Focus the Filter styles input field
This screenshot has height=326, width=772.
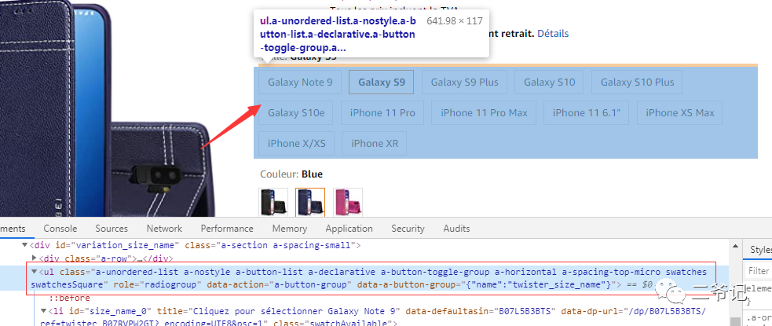(759, 271)
